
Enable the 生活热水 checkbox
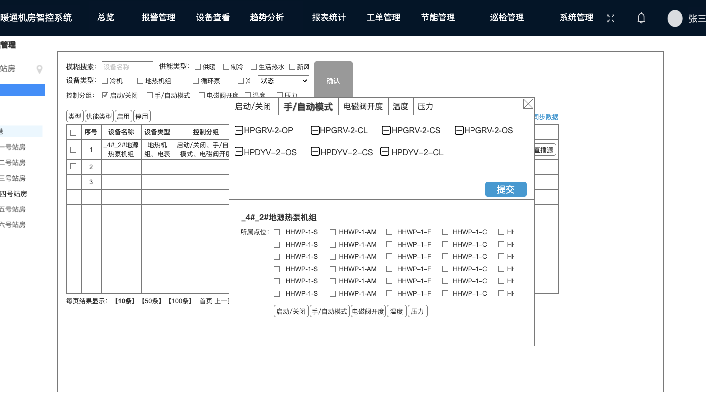(x=254, y=67)
